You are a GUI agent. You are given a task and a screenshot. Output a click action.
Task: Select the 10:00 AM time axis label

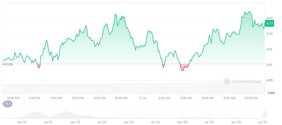251,98
